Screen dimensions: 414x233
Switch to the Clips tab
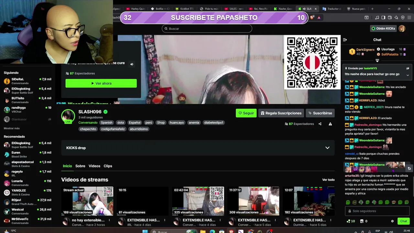(x=108, y=166)
